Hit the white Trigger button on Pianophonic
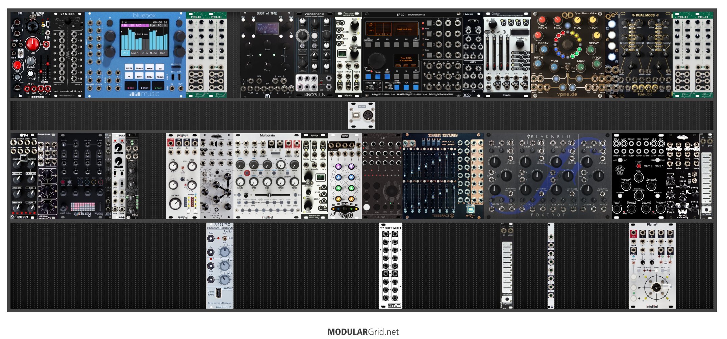727x339 pixels. [x=314, y=35]
